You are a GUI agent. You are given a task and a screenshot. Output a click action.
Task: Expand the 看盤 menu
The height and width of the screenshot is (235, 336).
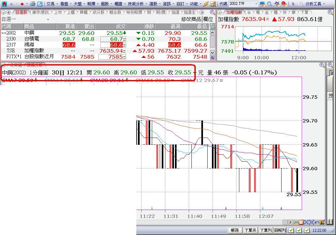click(x=65, y=4)
